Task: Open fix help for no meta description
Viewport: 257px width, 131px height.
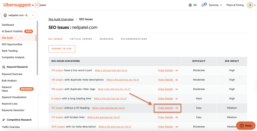Action: click(115, 127)
